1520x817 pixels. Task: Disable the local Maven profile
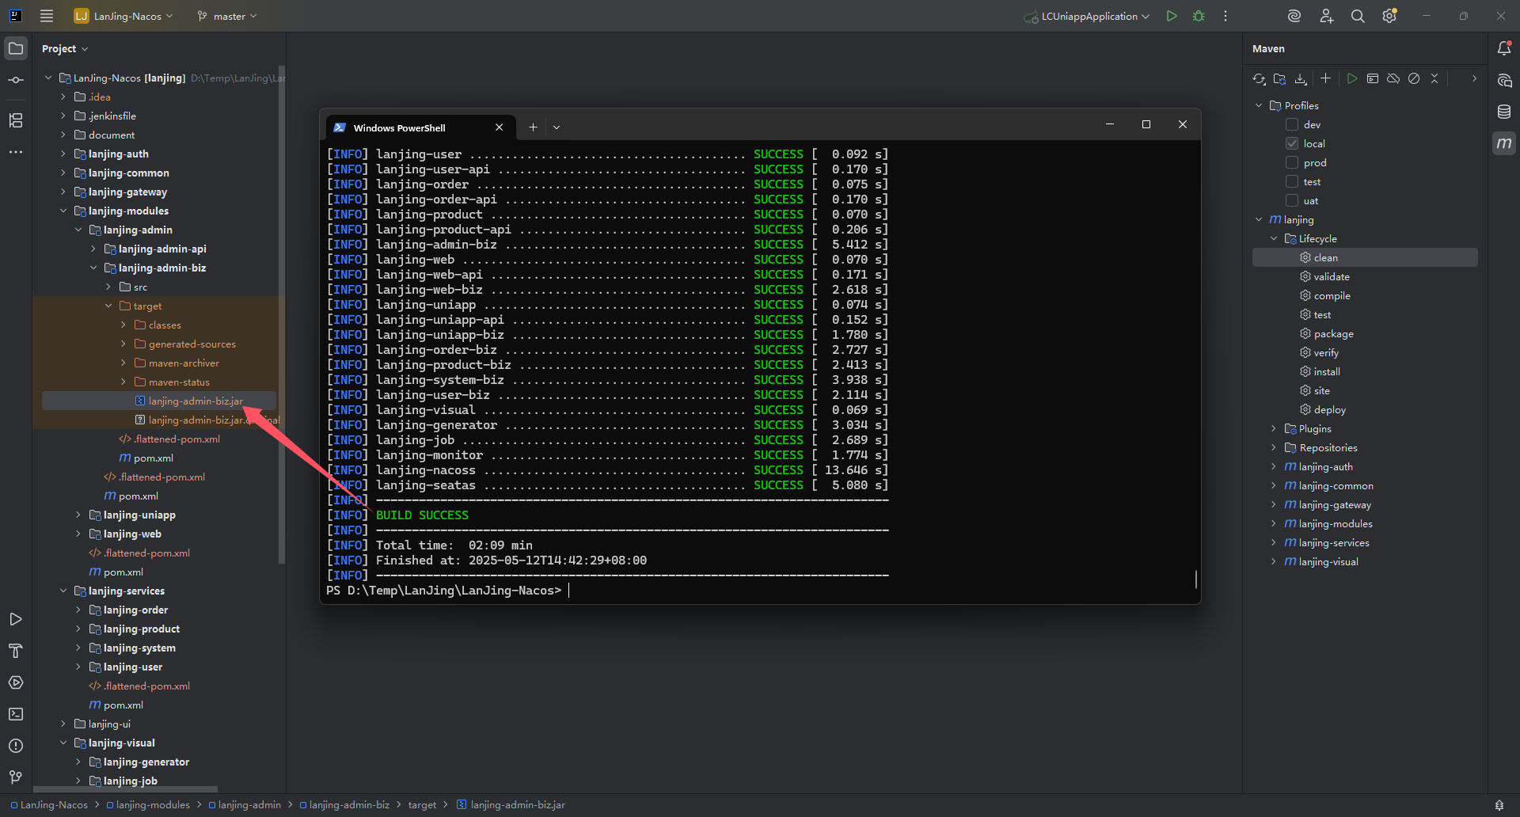click(x=1292, y=143)
